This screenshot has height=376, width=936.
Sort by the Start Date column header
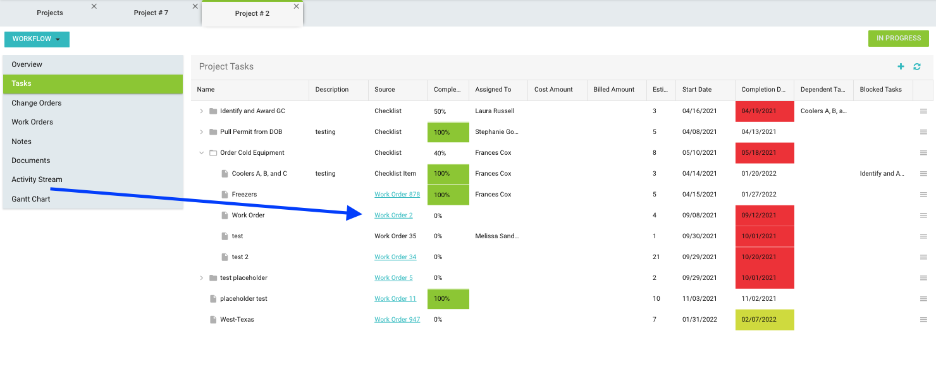pyautogui.click(x=697, y=90)
